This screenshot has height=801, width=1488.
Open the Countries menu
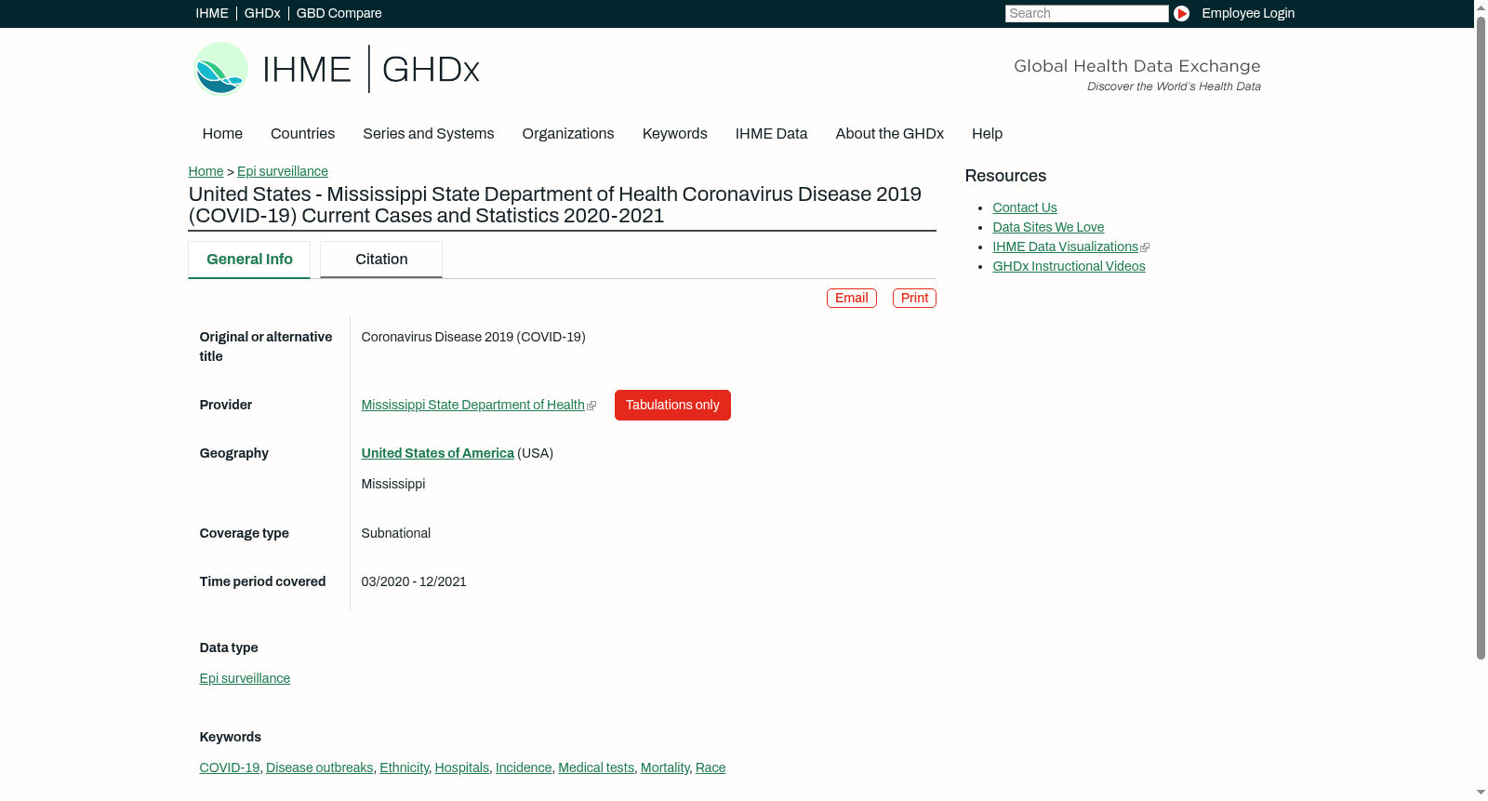[x=302, y=133]
